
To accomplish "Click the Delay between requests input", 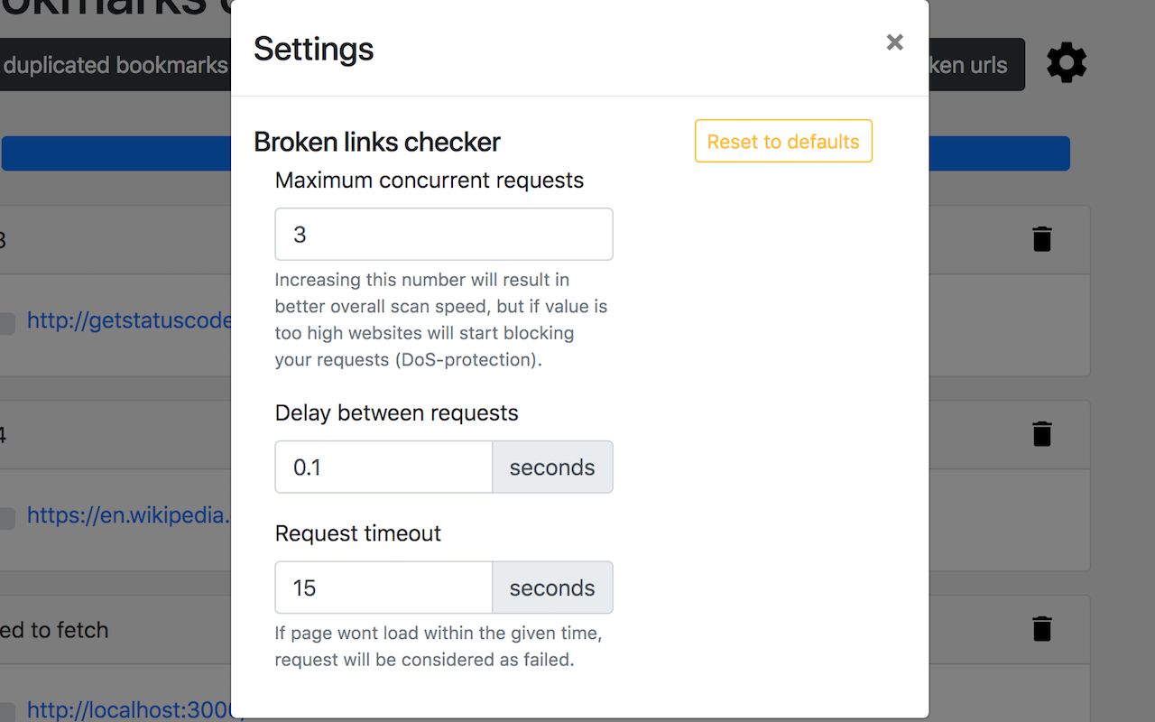I will pyautogui.click(x=383, y=467).
